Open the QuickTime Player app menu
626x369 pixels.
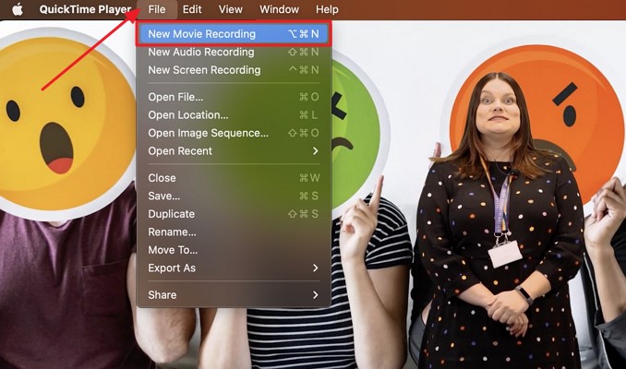(x=85, y=9)
